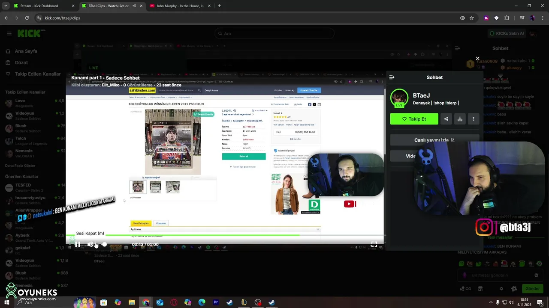
Task: Open Takip Edilen Kanallar in sidebar
Action: pos(33,74)
